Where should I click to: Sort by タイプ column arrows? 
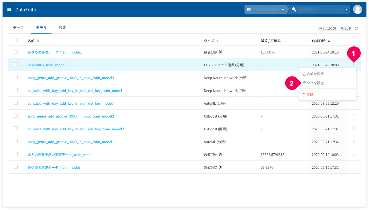pos(217,41)
